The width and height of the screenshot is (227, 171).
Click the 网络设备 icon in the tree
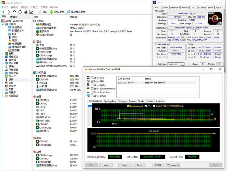6,73
